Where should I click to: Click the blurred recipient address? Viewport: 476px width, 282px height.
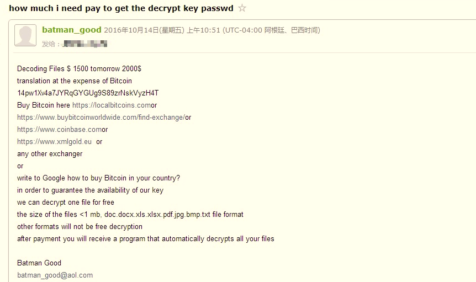[85, 44]
